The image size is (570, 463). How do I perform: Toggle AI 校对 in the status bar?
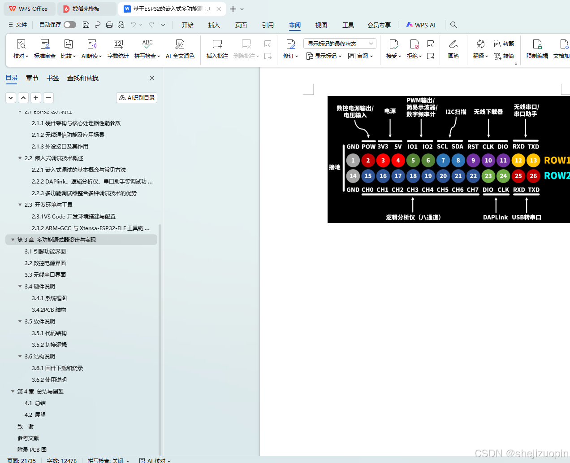click(155, 460)
